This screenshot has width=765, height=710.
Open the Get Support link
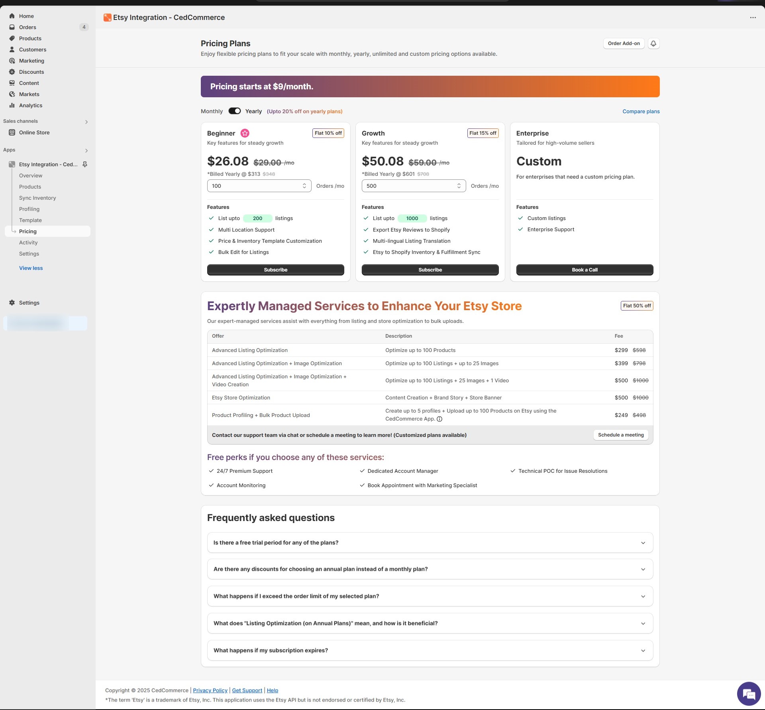coord(247,690)
